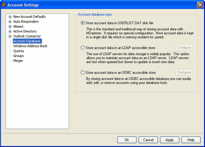This screenshot has height=147, width=205.
Task: Expand the Auto Responders tree node
Action: tap(10, 22)
